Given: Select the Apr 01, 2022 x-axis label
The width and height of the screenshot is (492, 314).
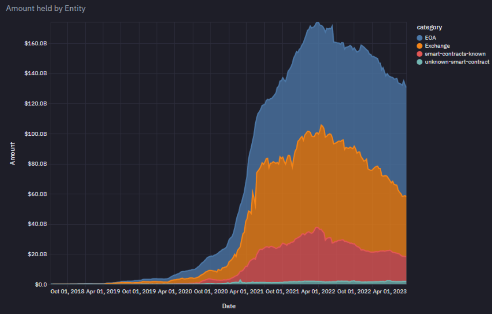Looking at the screenshot, I should [318, 291].
